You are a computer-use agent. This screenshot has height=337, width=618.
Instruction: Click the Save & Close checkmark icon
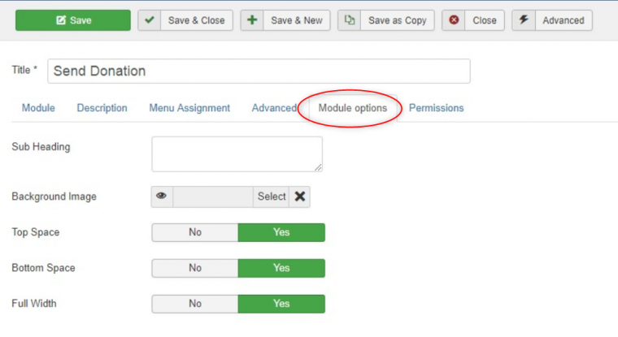tap(150, 20)
